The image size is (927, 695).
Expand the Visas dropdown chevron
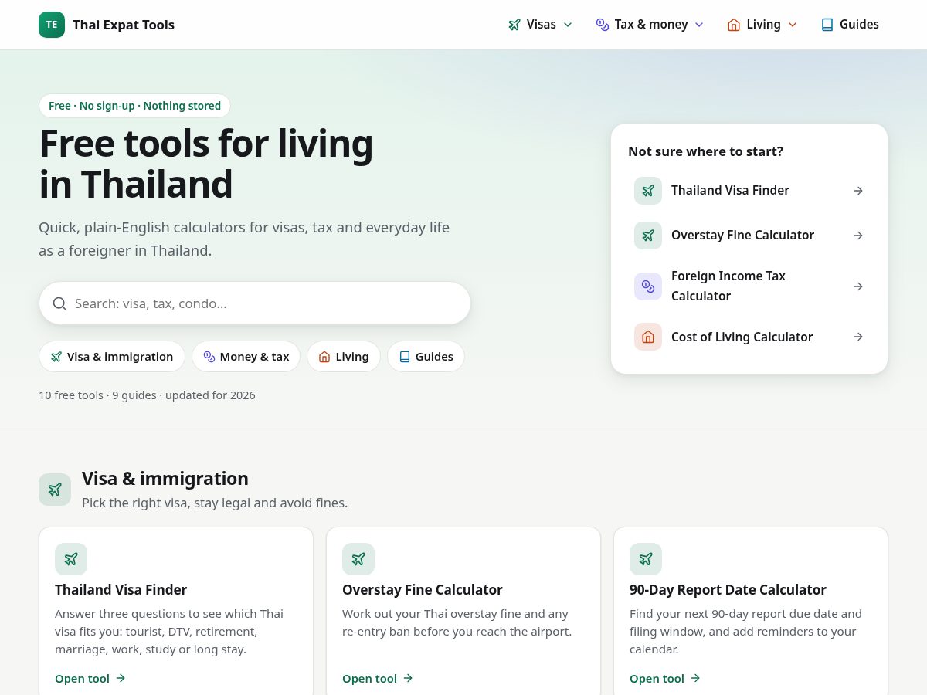tap(568, 25)
